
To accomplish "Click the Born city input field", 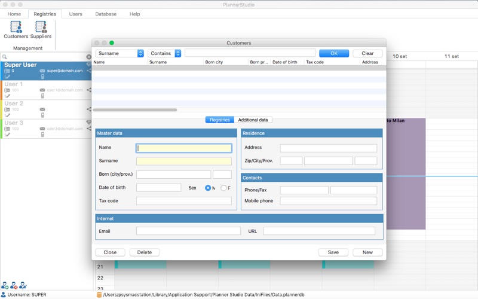I will click(x=173, y=175).
